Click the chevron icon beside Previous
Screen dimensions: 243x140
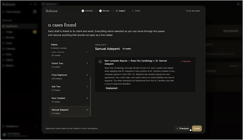(x=177, y=128)
